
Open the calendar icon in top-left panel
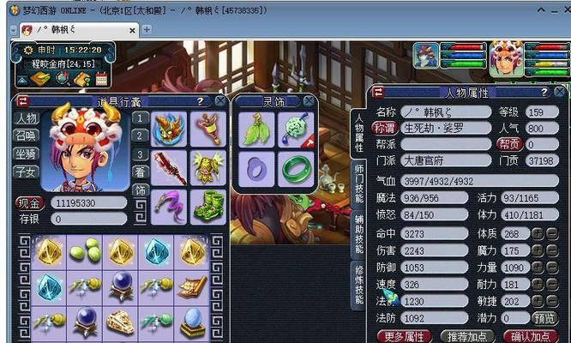102,78
